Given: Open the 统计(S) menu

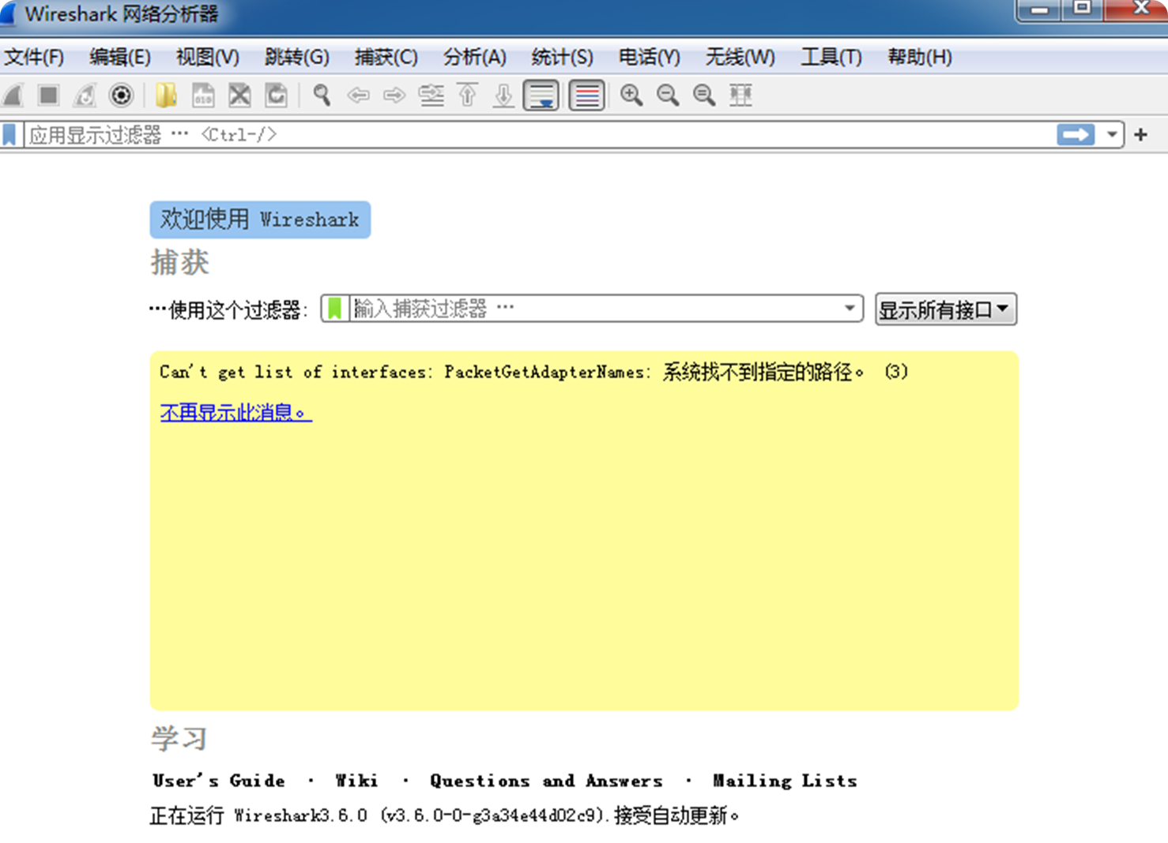Looking at the screenshot, I should [562, 57].
